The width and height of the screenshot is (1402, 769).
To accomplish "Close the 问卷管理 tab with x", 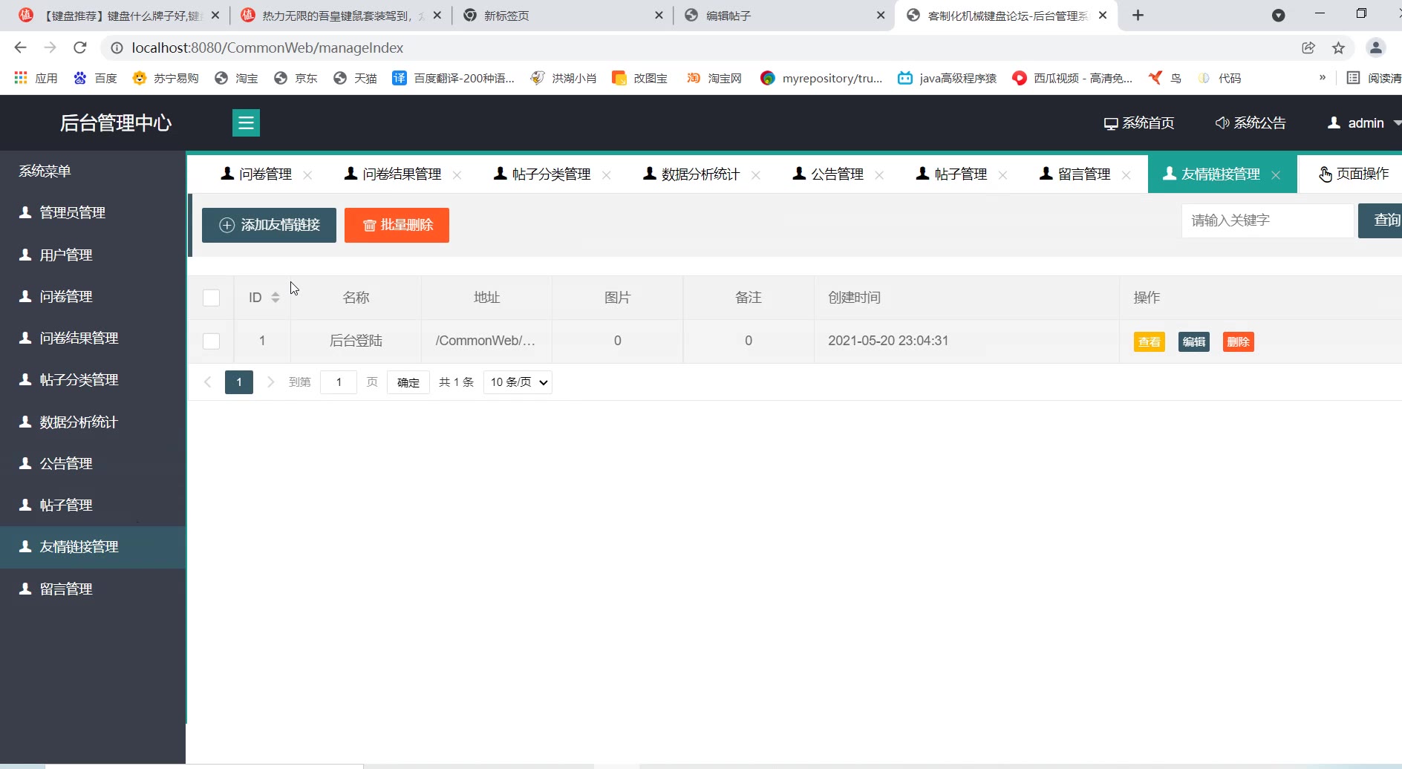I will coord(307,175).
